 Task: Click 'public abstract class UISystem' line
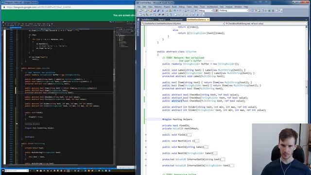[x=177, y=52]
